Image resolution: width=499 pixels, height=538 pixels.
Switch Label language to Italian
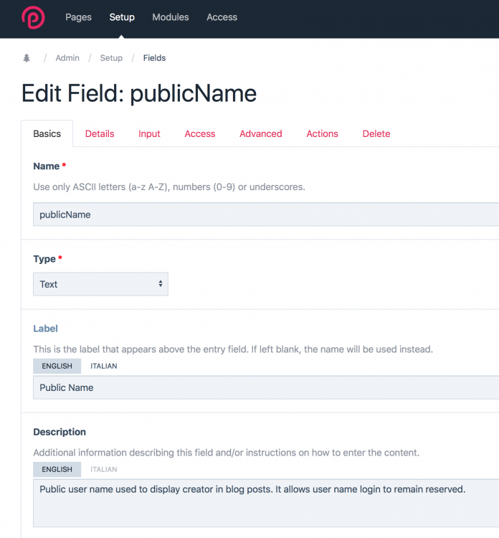click(x=104, y=366)
